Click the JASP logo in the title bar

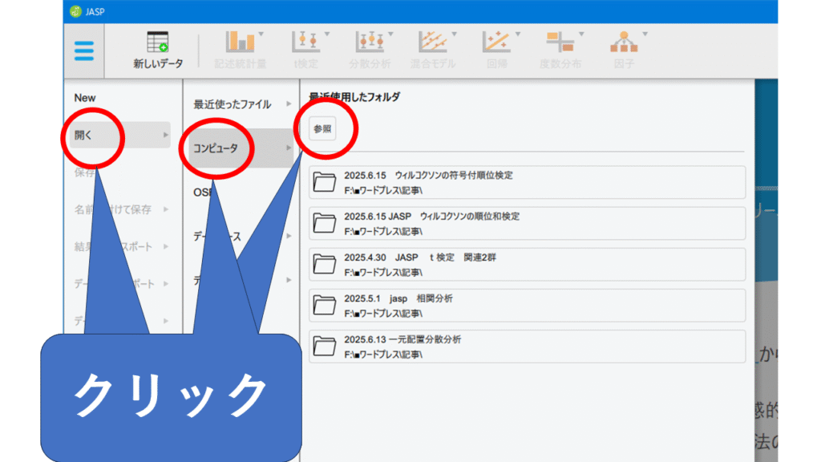[x=75, y=11]
